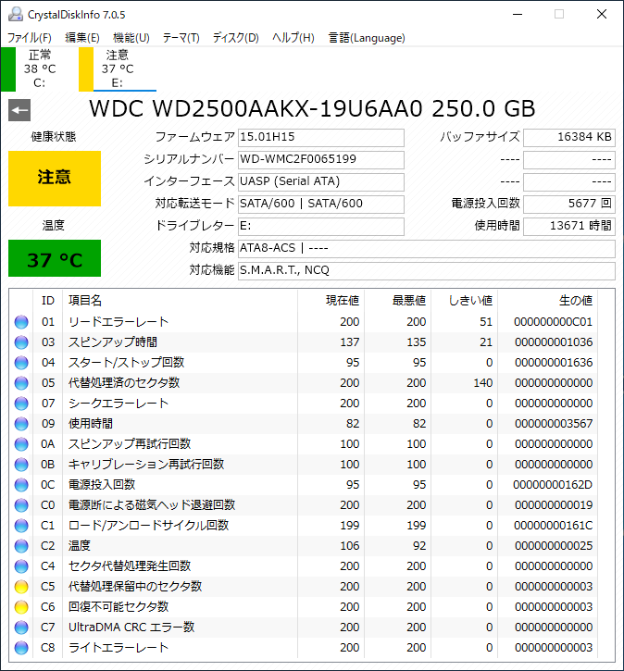624x671 pixels.
Task: Click the power on count field 5677 回
Action: point(569,205)
